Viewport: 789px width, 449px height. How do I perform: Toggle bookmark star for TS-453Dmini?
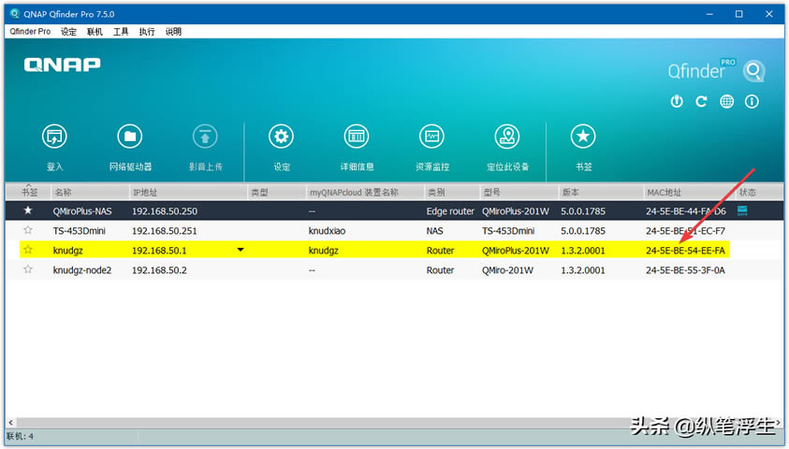click(x=28, y=230)
